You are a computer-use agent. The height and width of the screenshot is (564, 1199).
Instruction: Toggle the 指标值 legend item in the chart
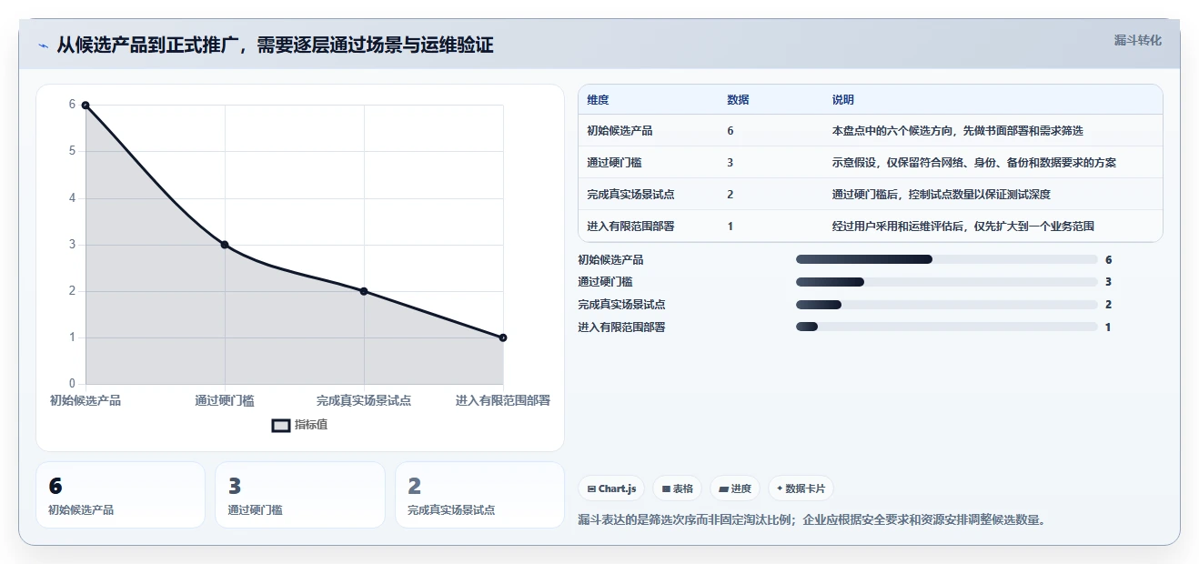299,425
